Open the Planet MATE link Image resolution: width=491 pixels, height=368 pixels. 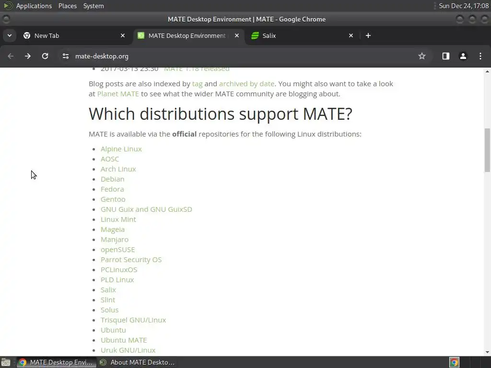(118, 94)
